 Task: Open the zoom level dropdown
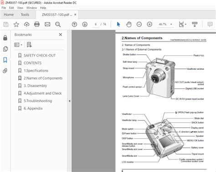[171, 24]
